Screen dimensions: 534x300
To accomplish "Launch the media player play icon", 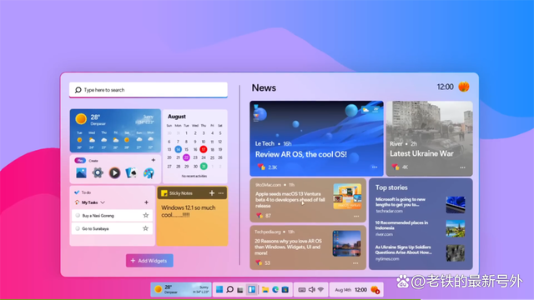I will pyautogui.click(x=114, y=172).
